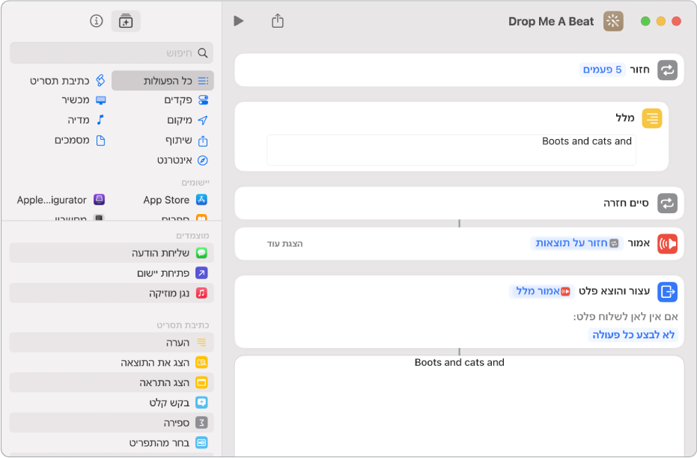This screenshot has width=697, height=458.
Task: Add the פתיחת יישום action
Action: tap(112, 272)
